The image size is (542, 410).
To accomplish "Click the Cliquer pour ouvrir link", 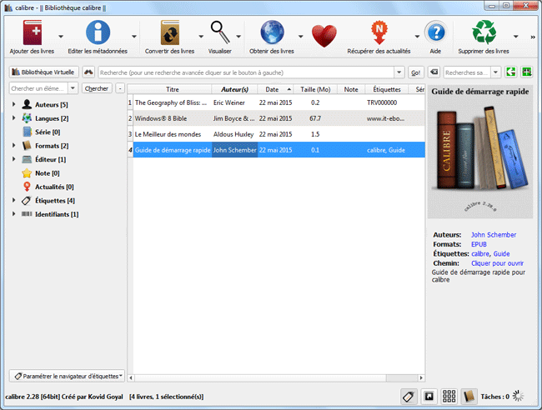I will (x=498, y=262).
